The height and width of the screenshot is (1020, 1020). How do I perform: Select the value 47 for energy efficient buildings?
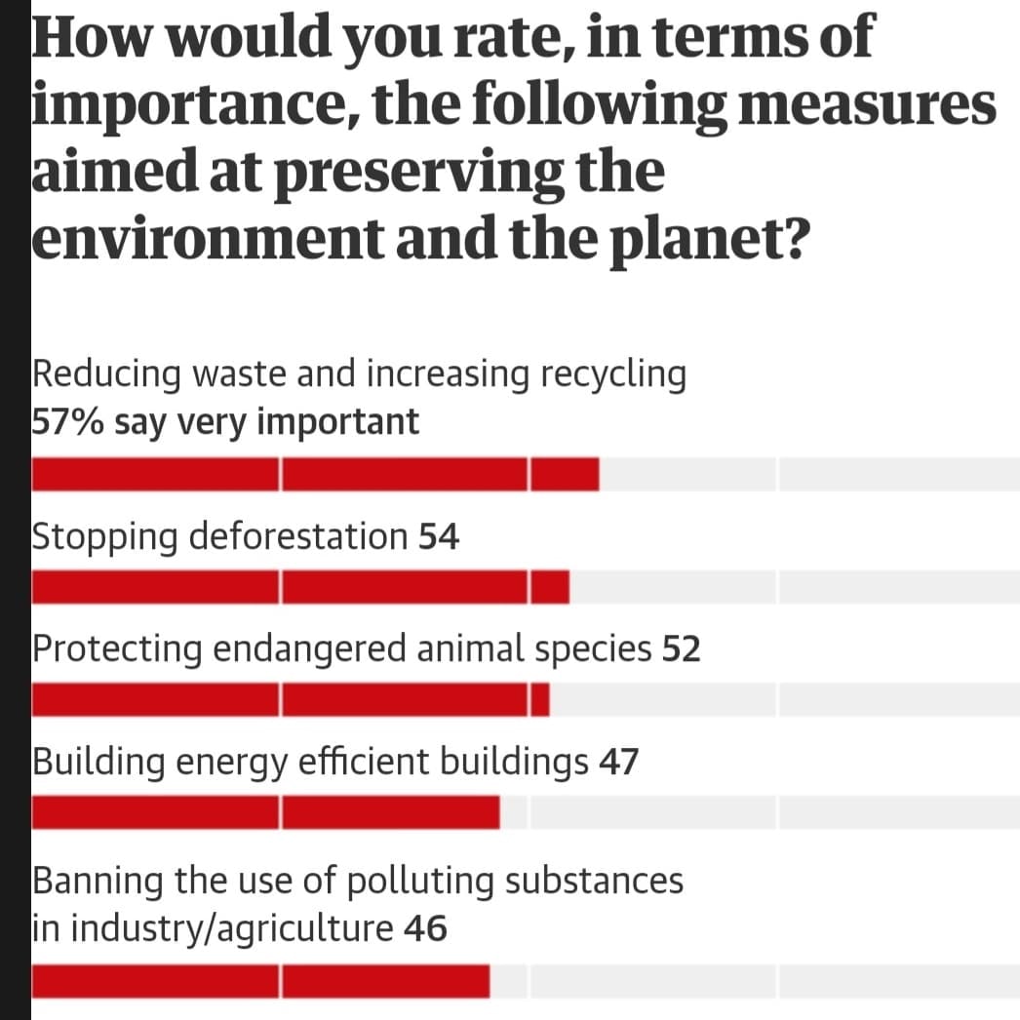coord(618,763)
